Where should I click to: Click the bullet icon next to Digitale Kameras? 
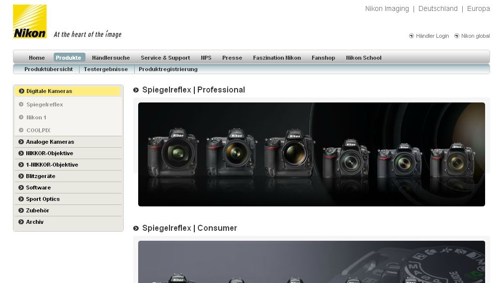21,91
